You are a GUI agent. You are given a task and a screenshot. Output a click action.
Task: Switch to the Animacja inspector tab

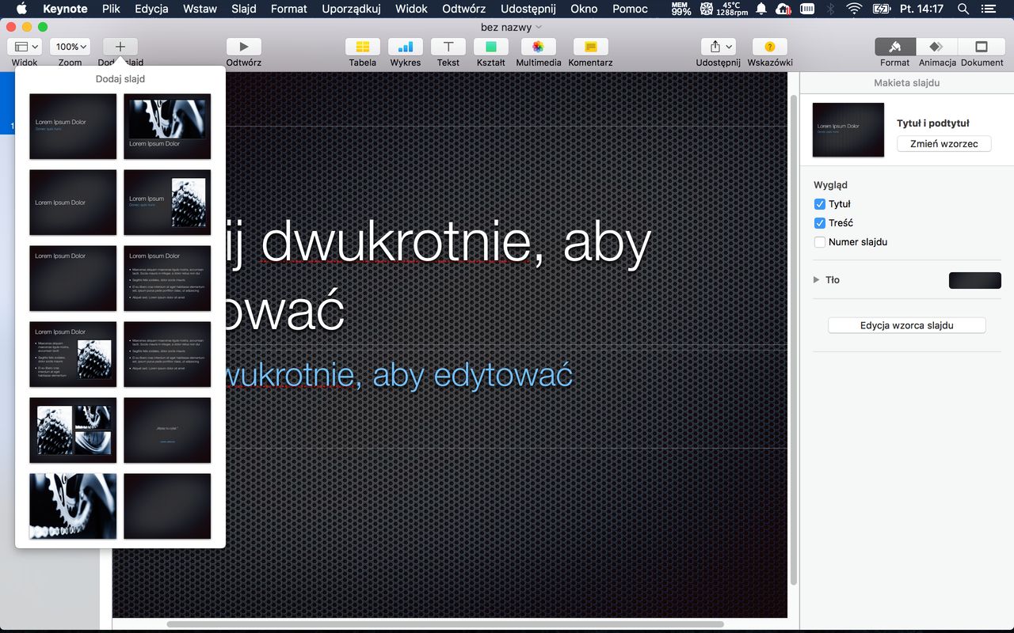936,47
